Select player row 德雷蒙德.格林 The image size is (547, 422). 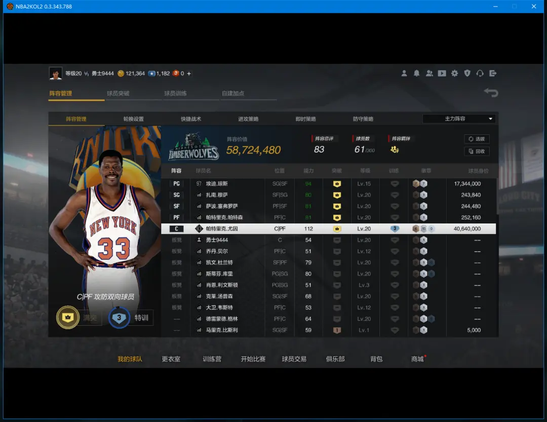pyautogui.click(x=328, y=319)
